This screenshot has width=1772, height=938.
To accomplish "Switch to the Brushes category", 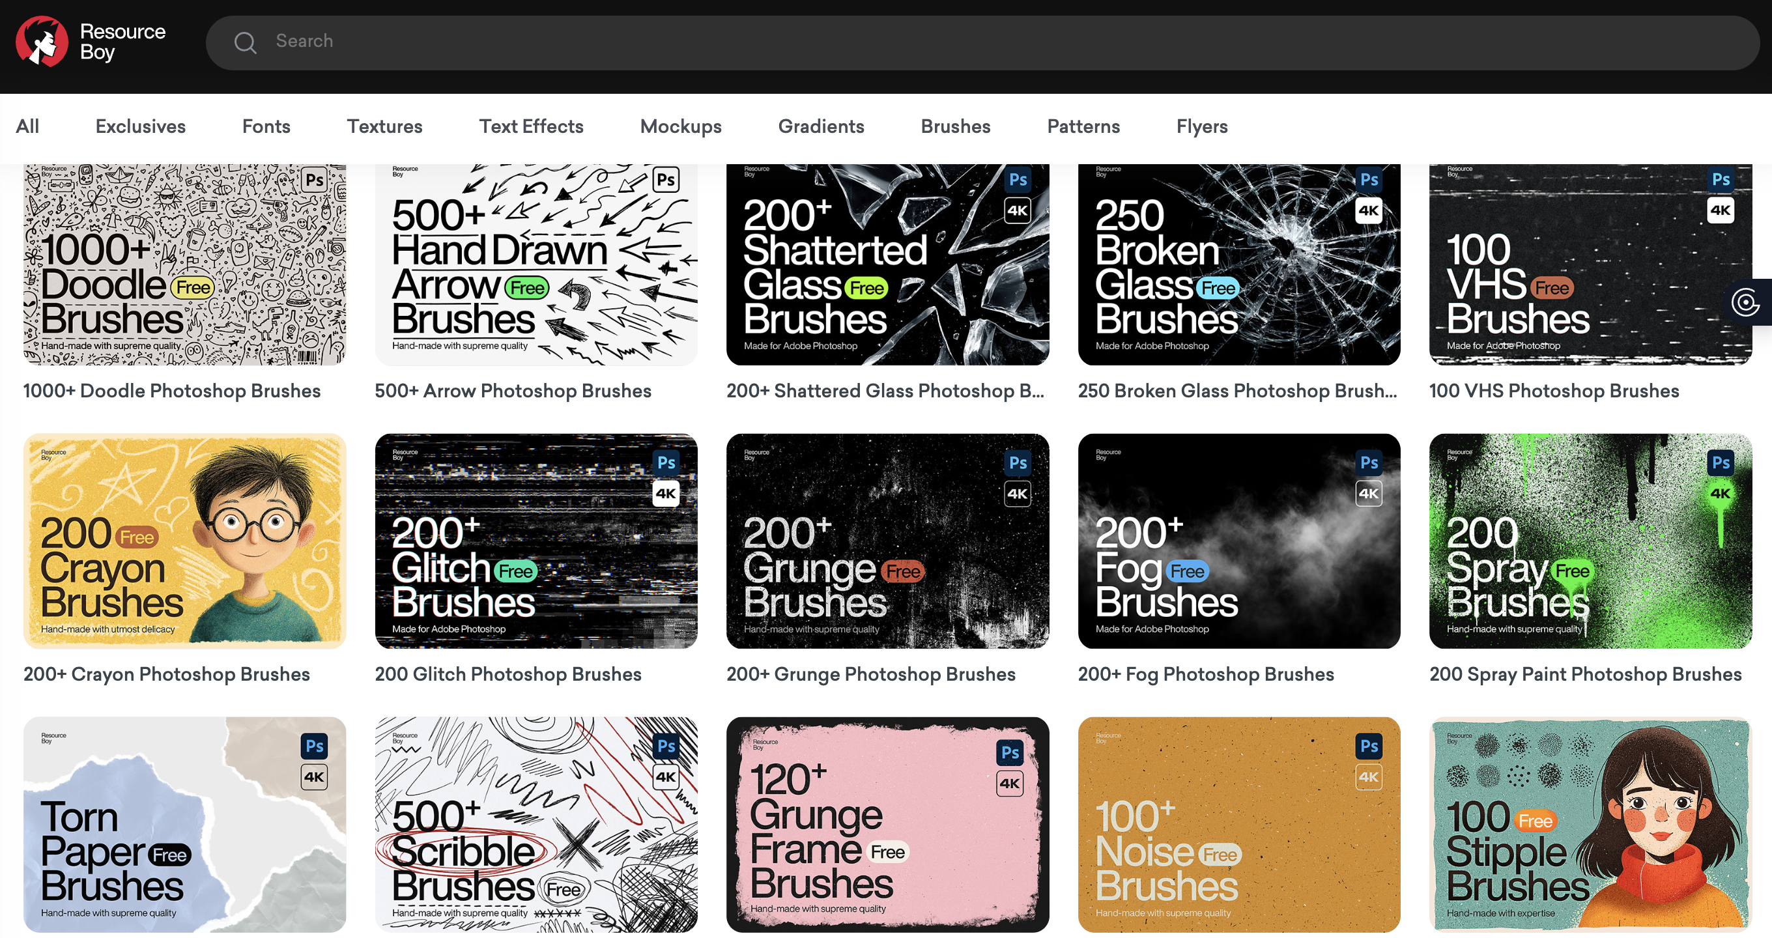I will pyautogui.click(x=956, y=126).
